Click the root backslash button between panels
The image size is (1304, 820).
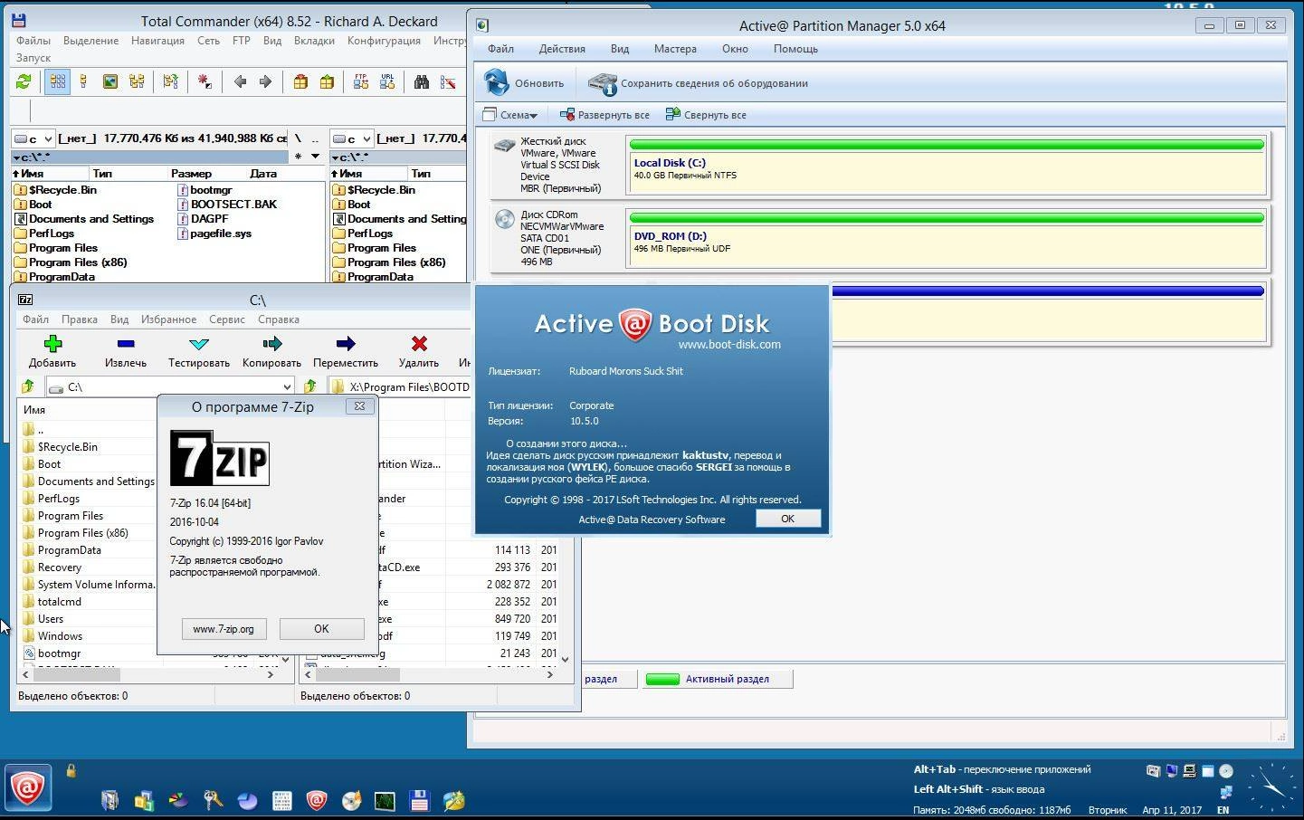tap(298, 138)
